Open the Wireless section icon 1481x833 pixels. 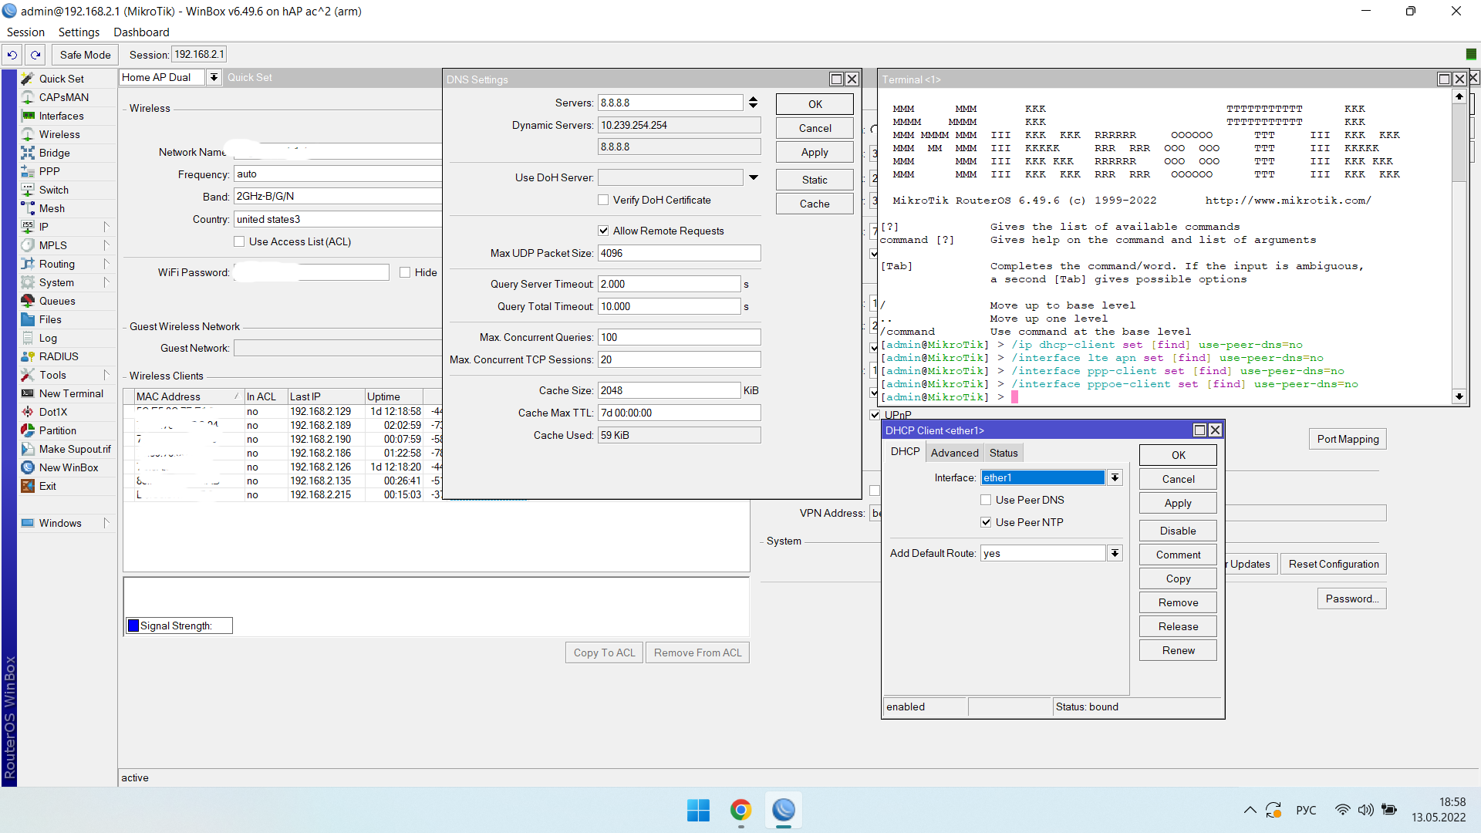[28, 134]
